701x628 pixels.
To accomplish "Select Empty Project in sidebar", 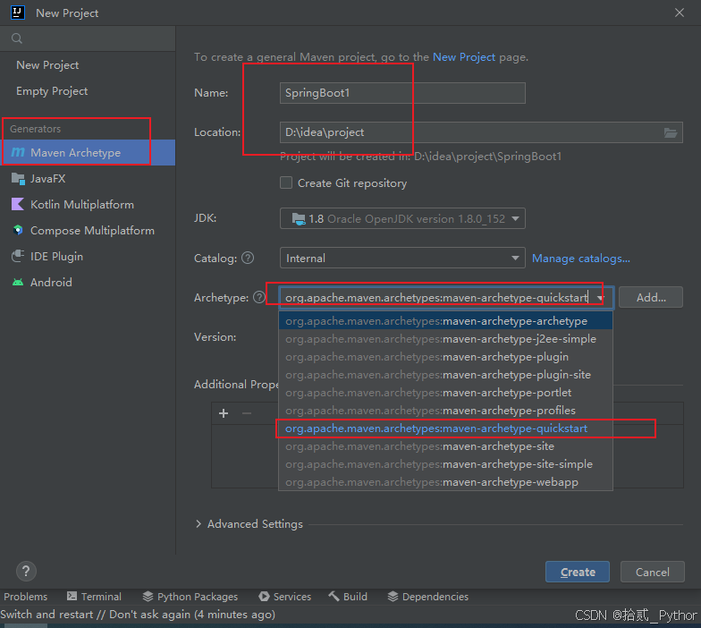I will pyautogui.click(x=88, y=91).
